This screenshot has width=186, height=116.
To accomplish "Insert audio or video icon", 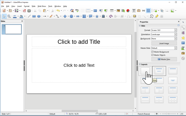I will pos(123,11).
